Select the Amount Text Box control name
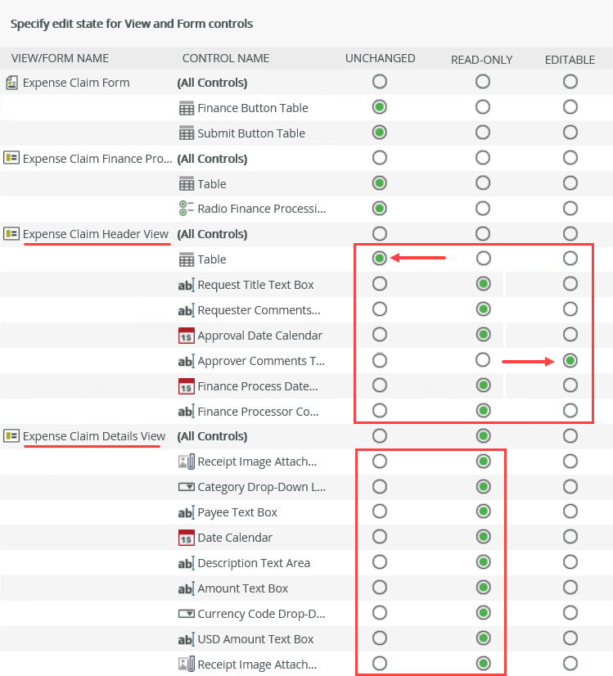 [x=242, y=588]
